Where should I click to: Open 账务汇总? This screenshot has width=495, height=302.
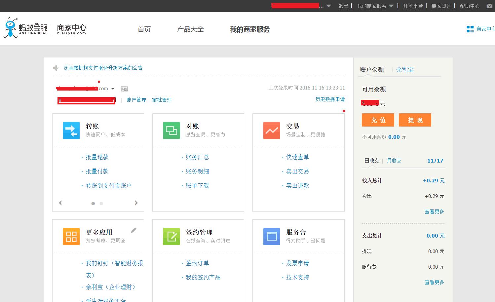pyautogui.click(x=197, y=157)
